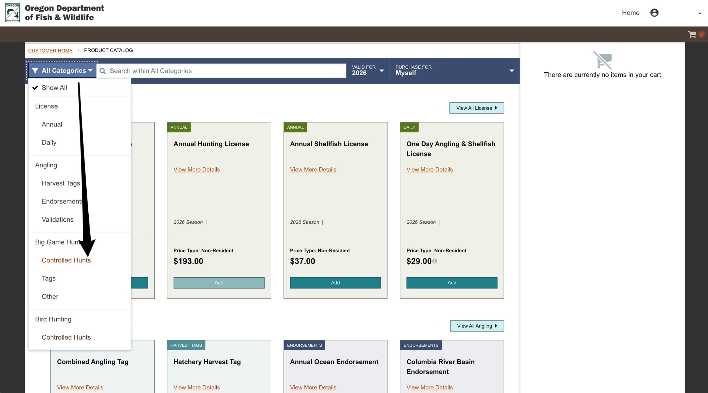Click the One Day Angling & Shellfish License title
Screen dimensions: 708x393
[x=451, y=149]
